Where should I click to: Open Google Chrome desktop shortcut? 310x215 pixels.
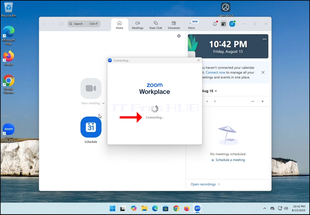tap(8, 84)
